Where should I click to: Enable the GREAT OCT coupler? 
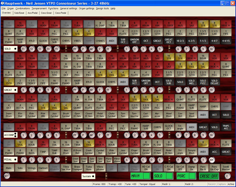pos(168,41)
